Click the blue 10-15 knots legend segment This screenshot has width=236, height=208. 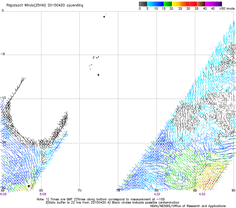coord(159,4)
